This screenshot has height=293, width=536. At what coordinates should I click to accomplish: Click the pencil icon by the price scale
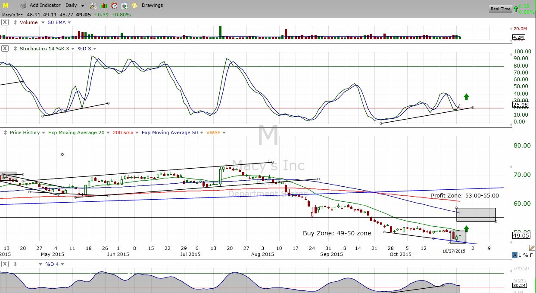tap(531, 248)
